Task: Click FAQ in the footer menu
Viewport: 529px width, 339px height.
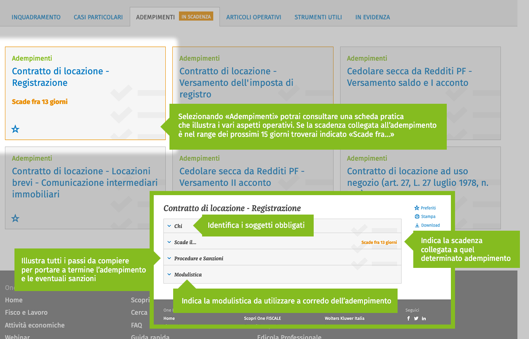Action: coord(136,325)
